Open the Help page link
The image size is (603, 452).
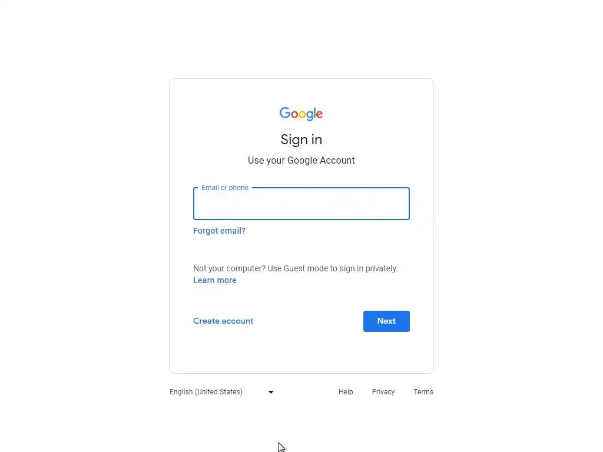tap(346, 391)
